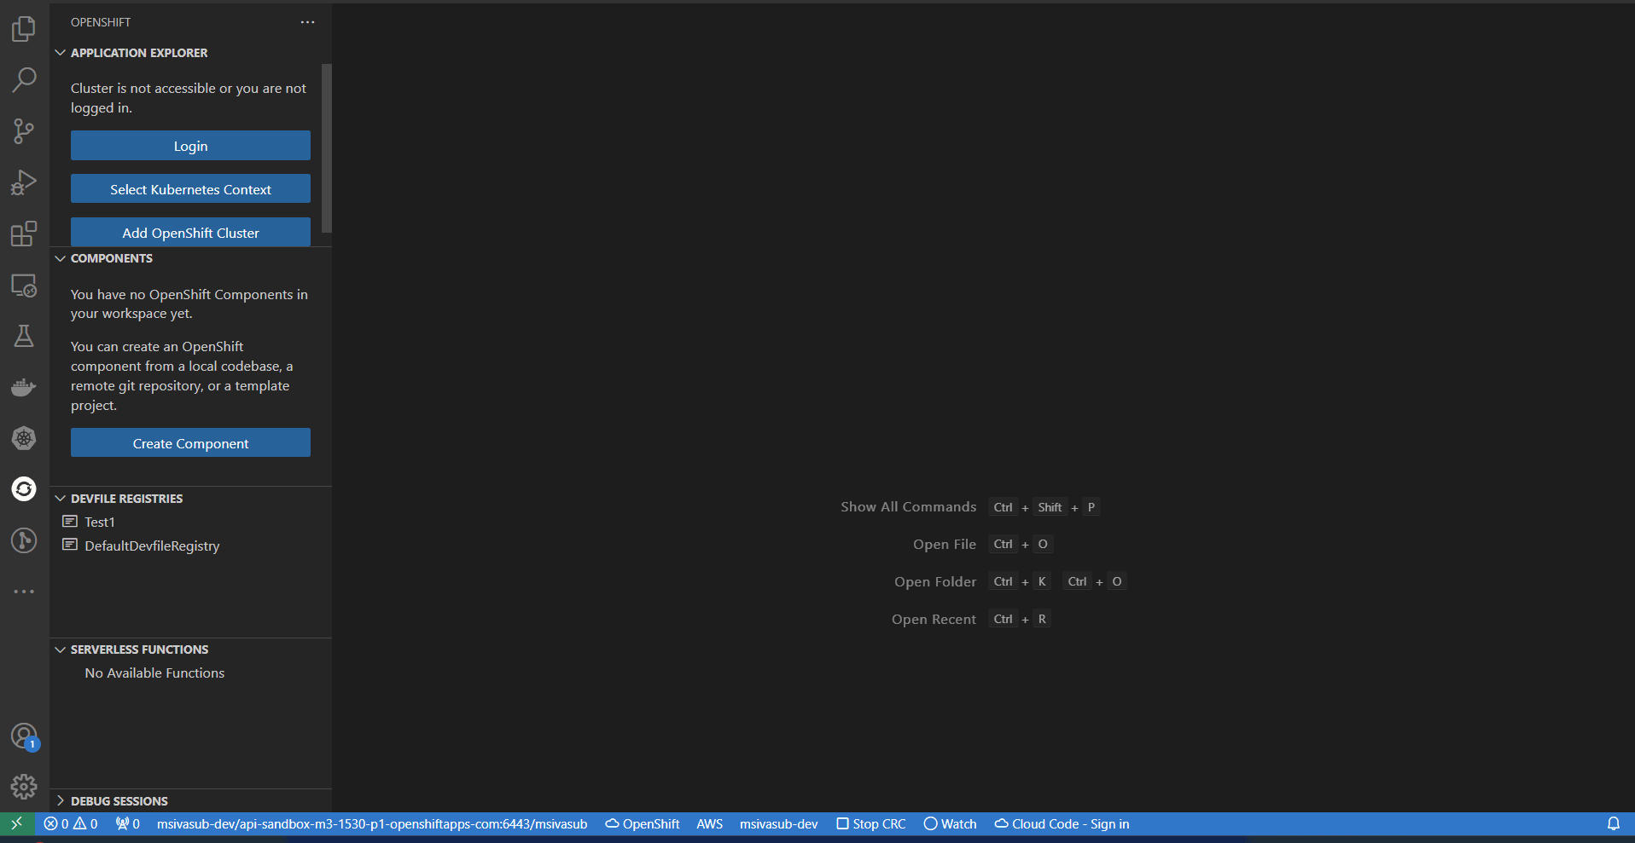The height and width of the screenshot is (843, 1635).
Task: Open the Testing flask icon
Action: tap(24, 336)
